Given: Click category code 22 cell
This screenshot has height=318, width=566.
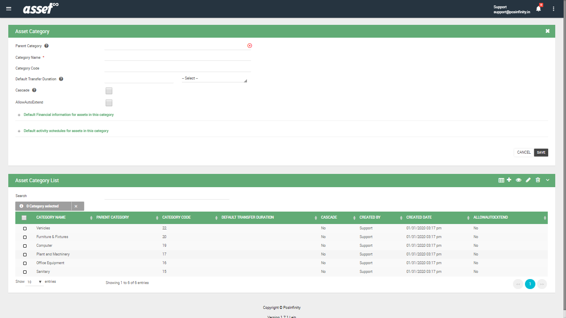Looking at the screenshot, I should click(x=164, y=228).
